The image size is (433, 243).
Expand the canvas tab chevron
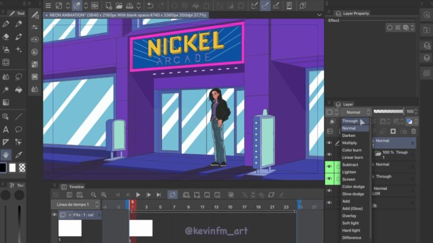point(319,15)
